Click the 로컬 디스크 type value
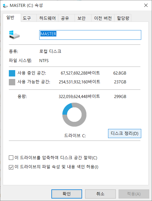 (50, 51)
